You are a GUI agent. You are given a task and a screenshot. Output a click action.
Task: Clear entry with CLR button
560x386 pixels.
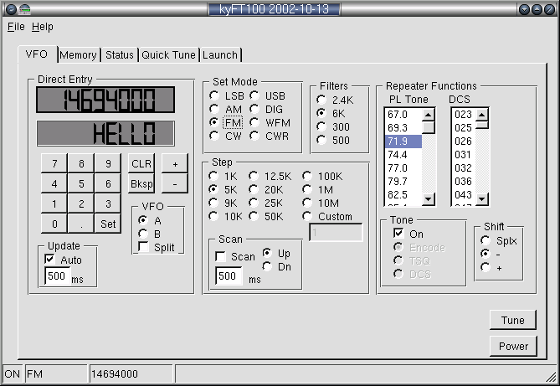(141, 163)
